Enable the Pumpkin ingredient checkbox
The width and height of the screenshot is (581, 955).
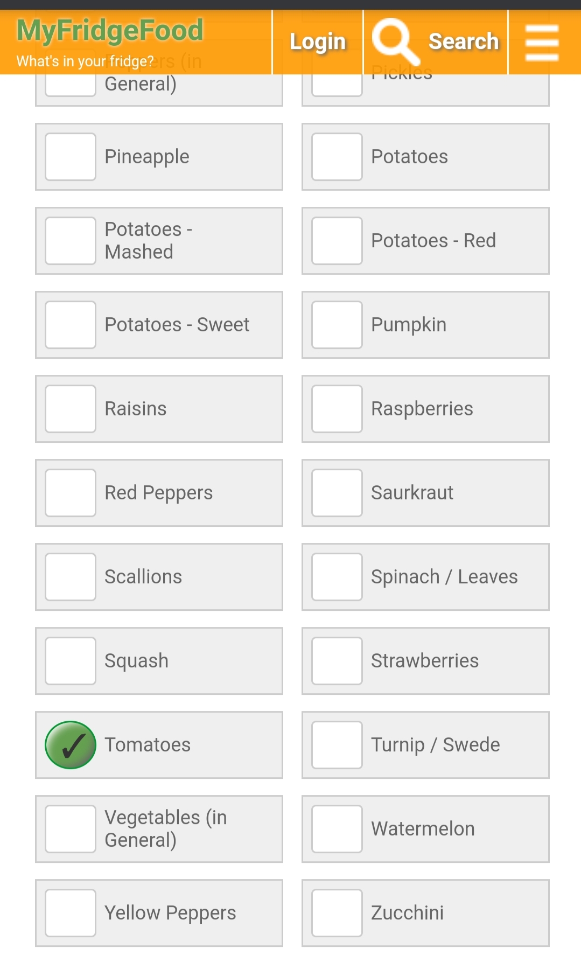coord(337,325)
